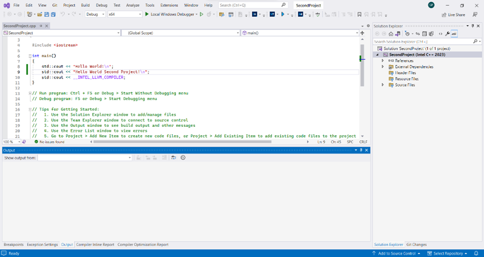Toggle the Preview Selected Items button

pos(454,33)
